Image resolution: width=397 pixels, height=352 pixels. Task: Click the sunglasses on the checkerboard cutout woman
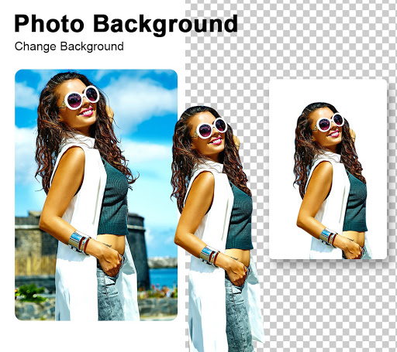pos(211,128)
